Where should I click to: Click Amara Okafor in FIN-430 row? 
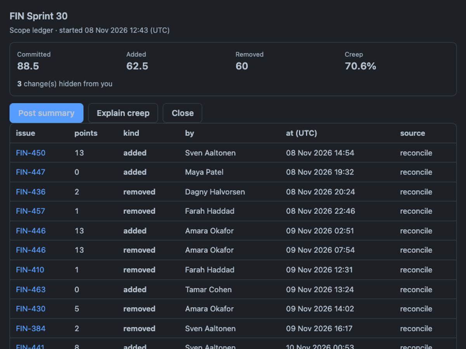point(209,309)
